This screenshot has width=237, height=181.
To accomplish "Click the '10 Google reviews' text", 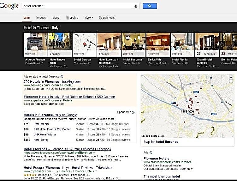I will [119, 129].
